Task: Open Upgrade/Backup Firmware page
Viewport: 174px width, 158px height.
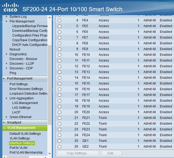Action: point(30,26)
